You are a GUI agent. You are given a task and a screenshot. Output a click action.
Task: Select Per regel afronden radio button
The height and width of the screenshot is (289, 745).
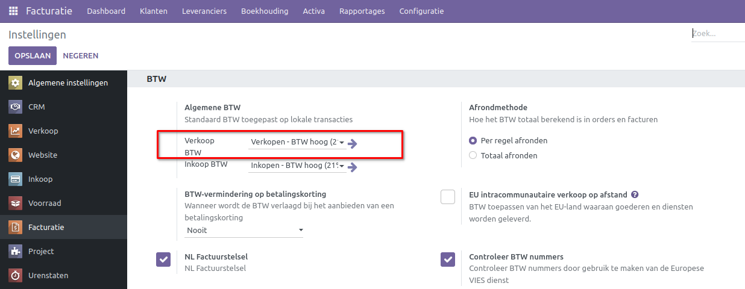point(473,140)
